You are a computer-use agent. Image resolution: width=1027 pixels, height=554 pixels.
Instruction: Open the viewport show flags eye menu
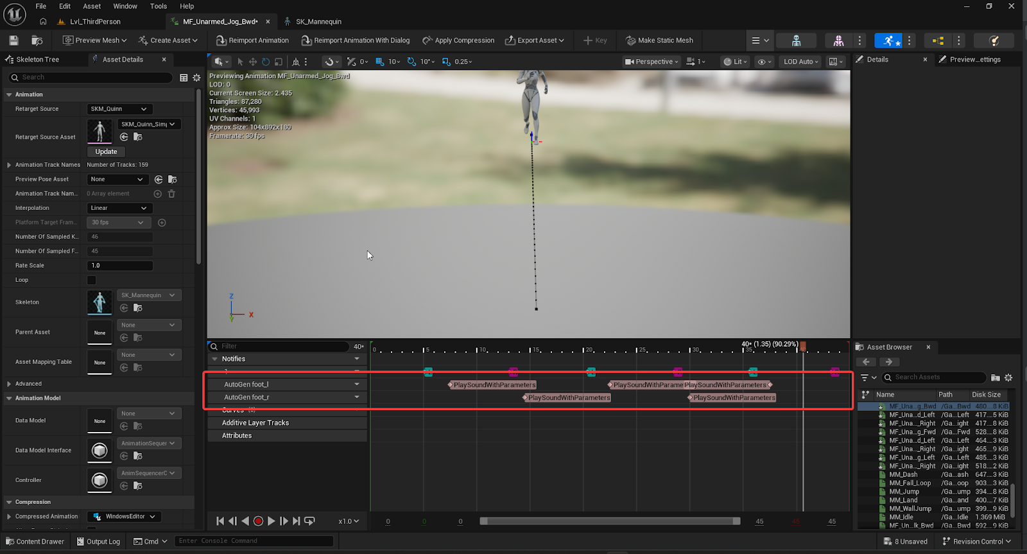(x=764, y=62)
